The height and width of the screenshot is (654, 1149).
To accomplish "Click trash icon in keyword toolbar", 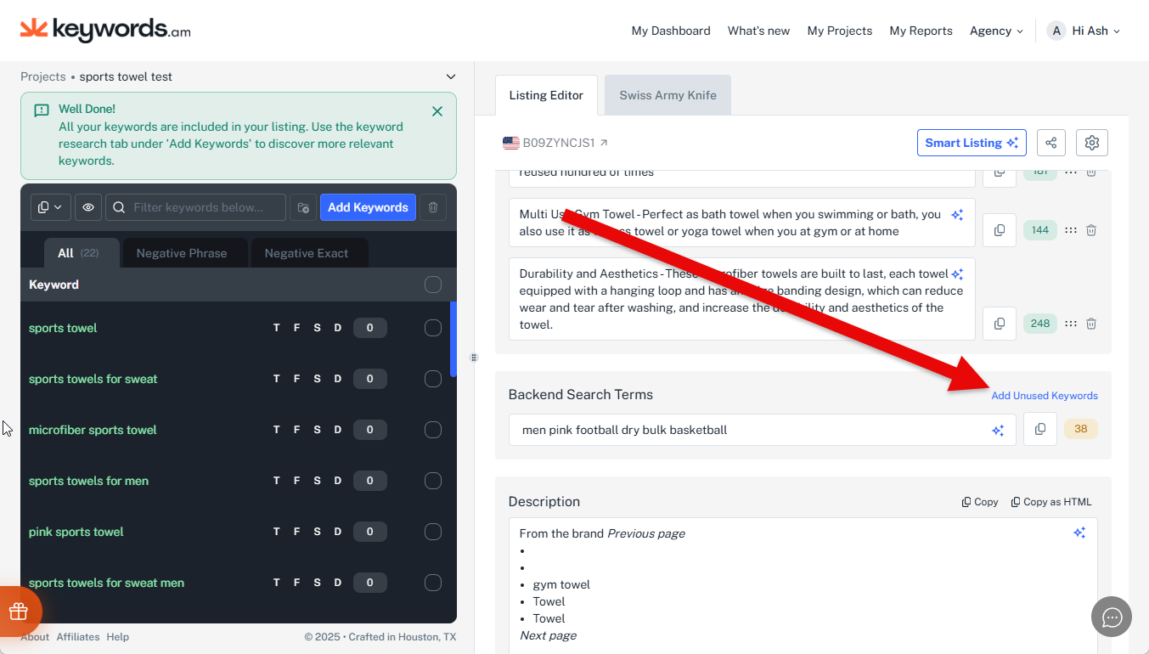I will coord(433,207).
